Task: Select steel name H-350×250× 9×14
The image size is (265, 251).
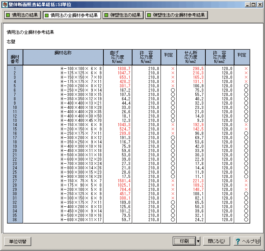Action: (x=81, y=142)
